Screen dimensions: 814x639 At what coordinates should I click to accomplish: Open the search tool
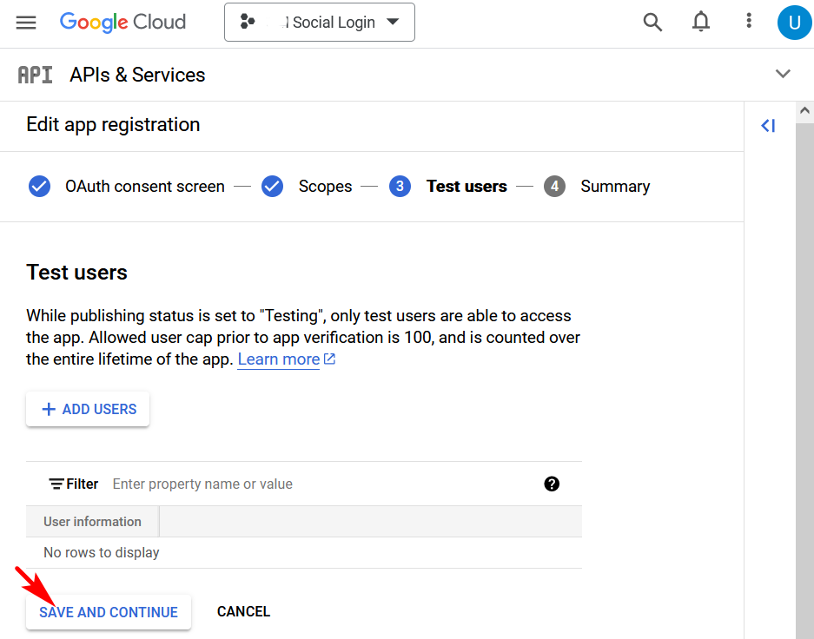(652, 22)
